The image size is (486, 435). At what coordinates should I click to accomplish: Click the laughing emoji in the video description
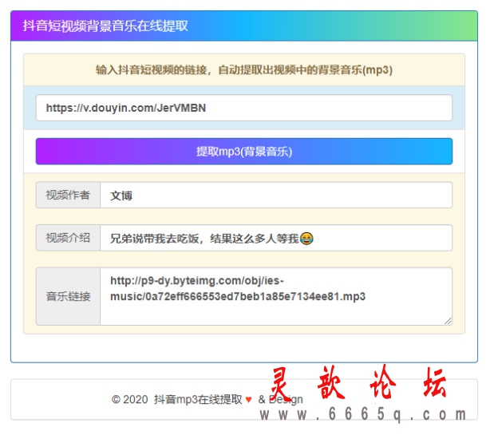point(306,239)
